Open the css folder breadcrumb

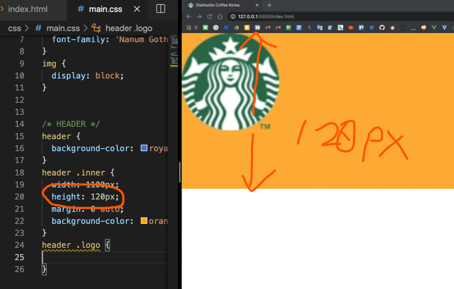(x=14, y=28)
